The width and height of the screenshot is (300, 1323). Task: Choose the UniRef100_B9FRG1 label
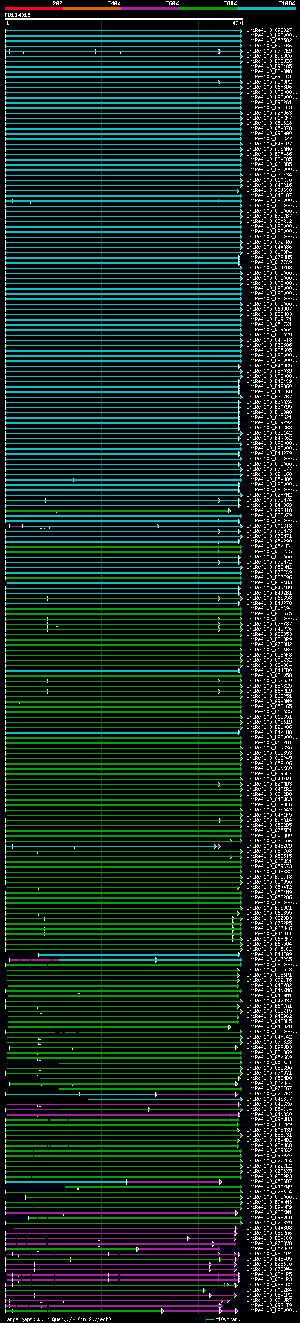269,103
